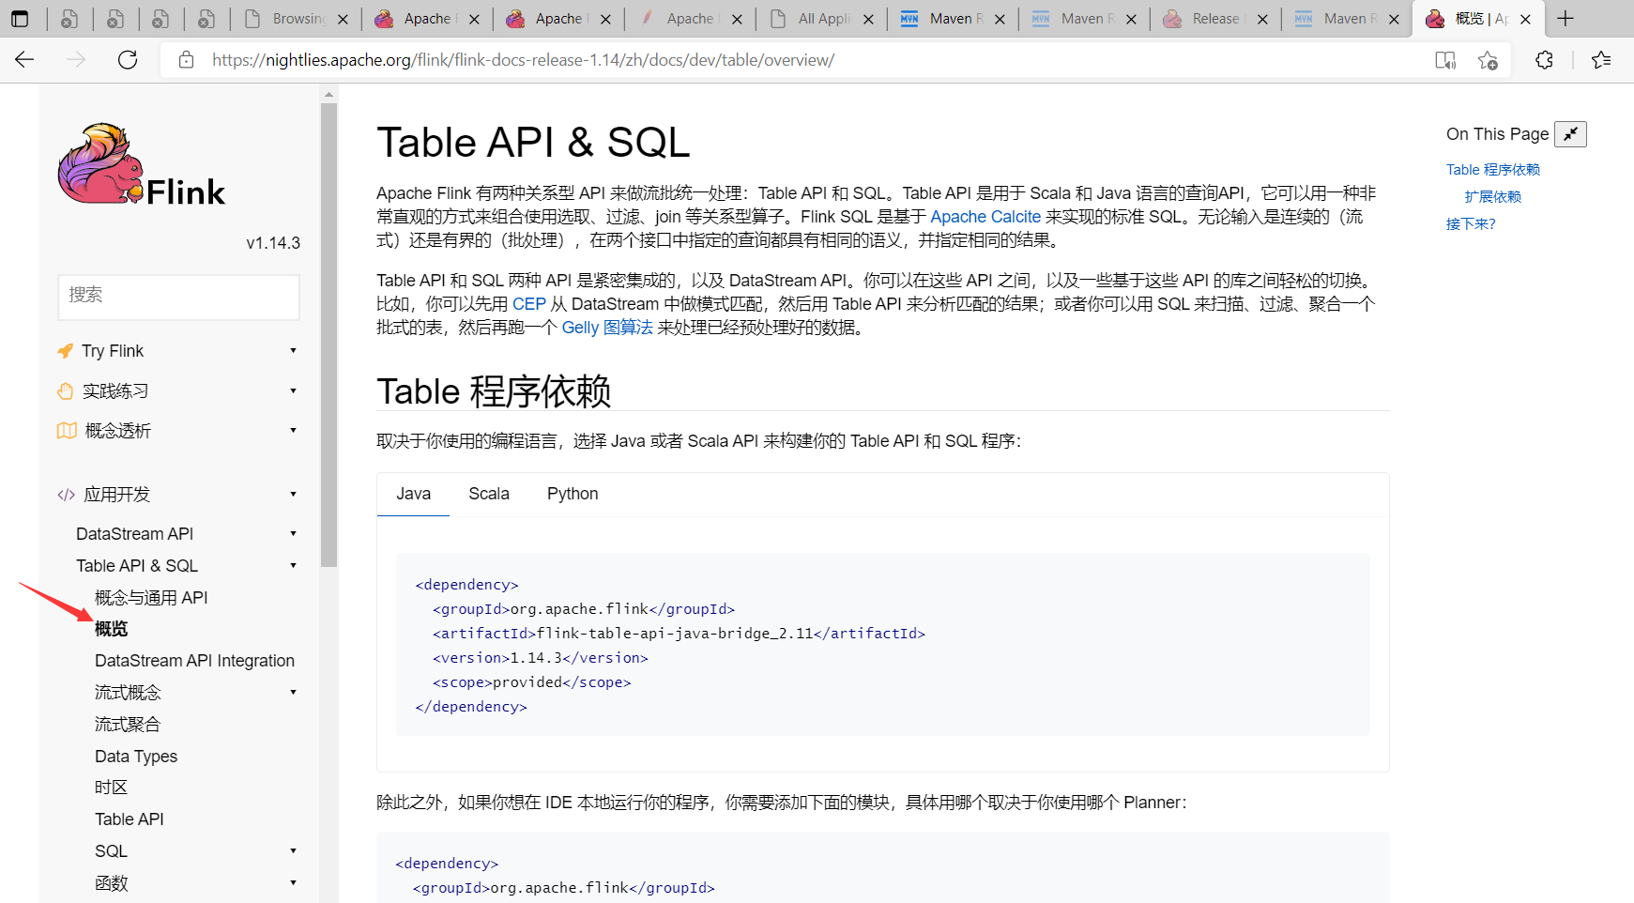Open the favorites list icon

click(x=1601, y=60)
